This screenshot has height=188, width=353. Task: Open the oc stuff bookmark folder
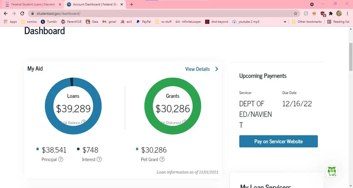coord(163,22)
